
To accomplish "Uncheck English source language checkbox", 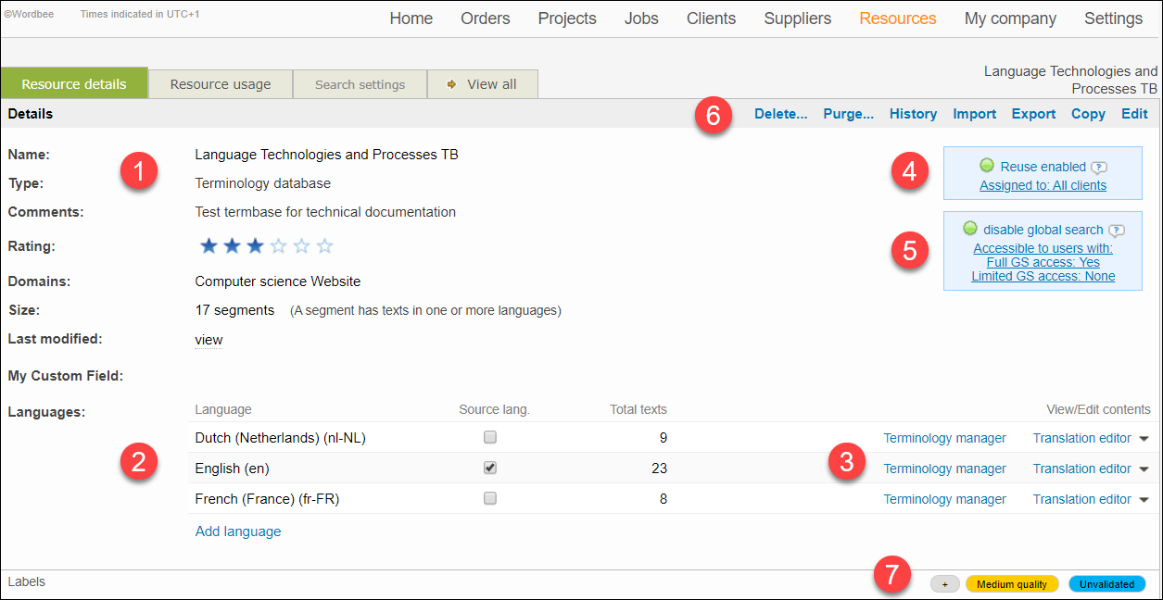I will 490,468.
